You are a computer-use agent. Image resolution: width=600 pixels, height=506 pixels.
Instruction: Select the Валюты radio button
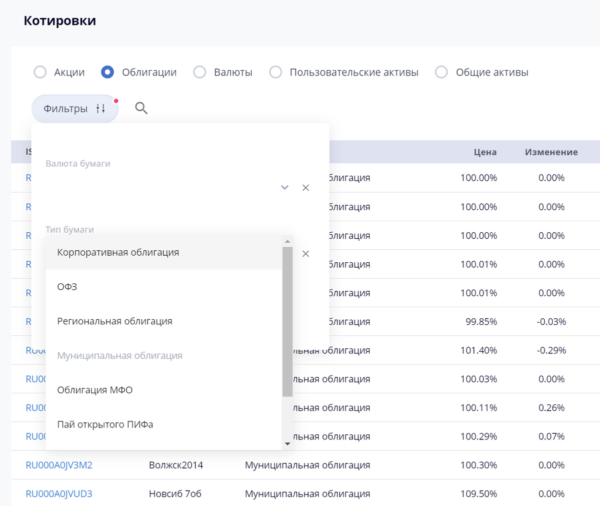(x=199, y=72)
